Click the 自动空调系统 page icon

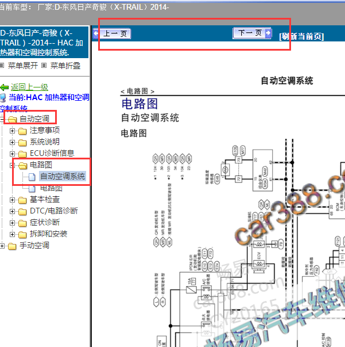coord(32,177)
